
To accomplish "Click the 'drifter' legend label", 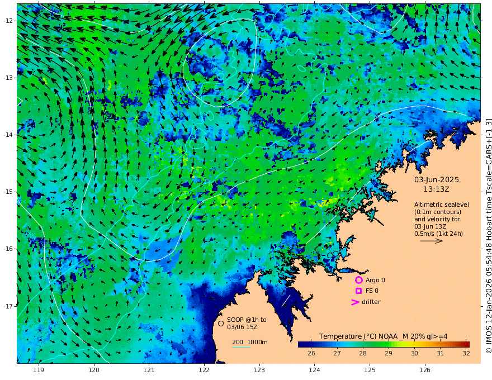I will [x=371, y=302].
